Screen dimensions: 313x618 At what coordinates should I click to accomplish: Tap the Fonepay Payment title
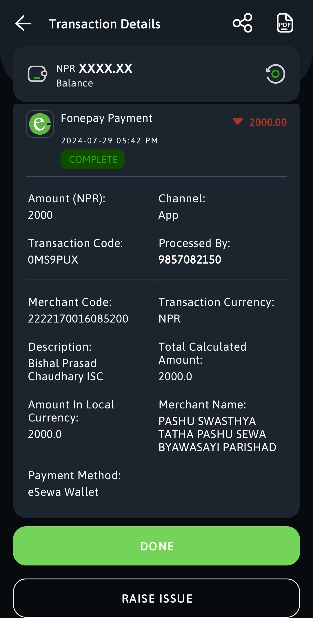[x=107, y=118]
